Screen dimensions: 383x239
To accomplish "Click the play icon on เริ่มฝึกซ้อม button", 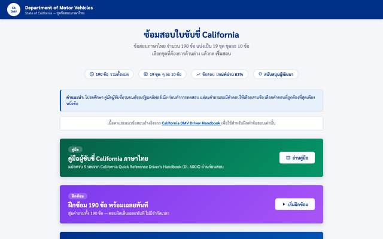I will click(x=284, y=204).
